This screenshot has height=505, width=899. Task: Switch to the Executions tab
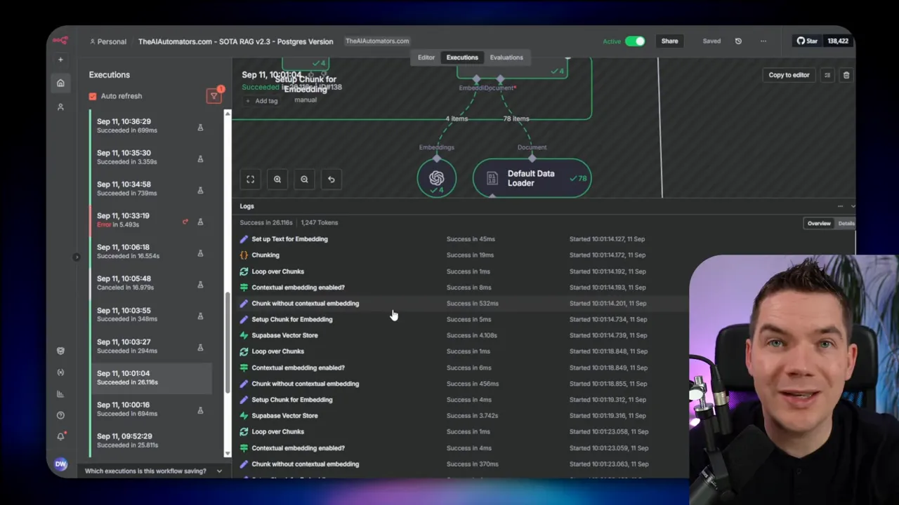[462, 58]
